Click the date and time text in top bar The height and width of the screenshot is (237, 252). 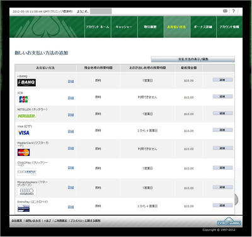coord(43,11)
